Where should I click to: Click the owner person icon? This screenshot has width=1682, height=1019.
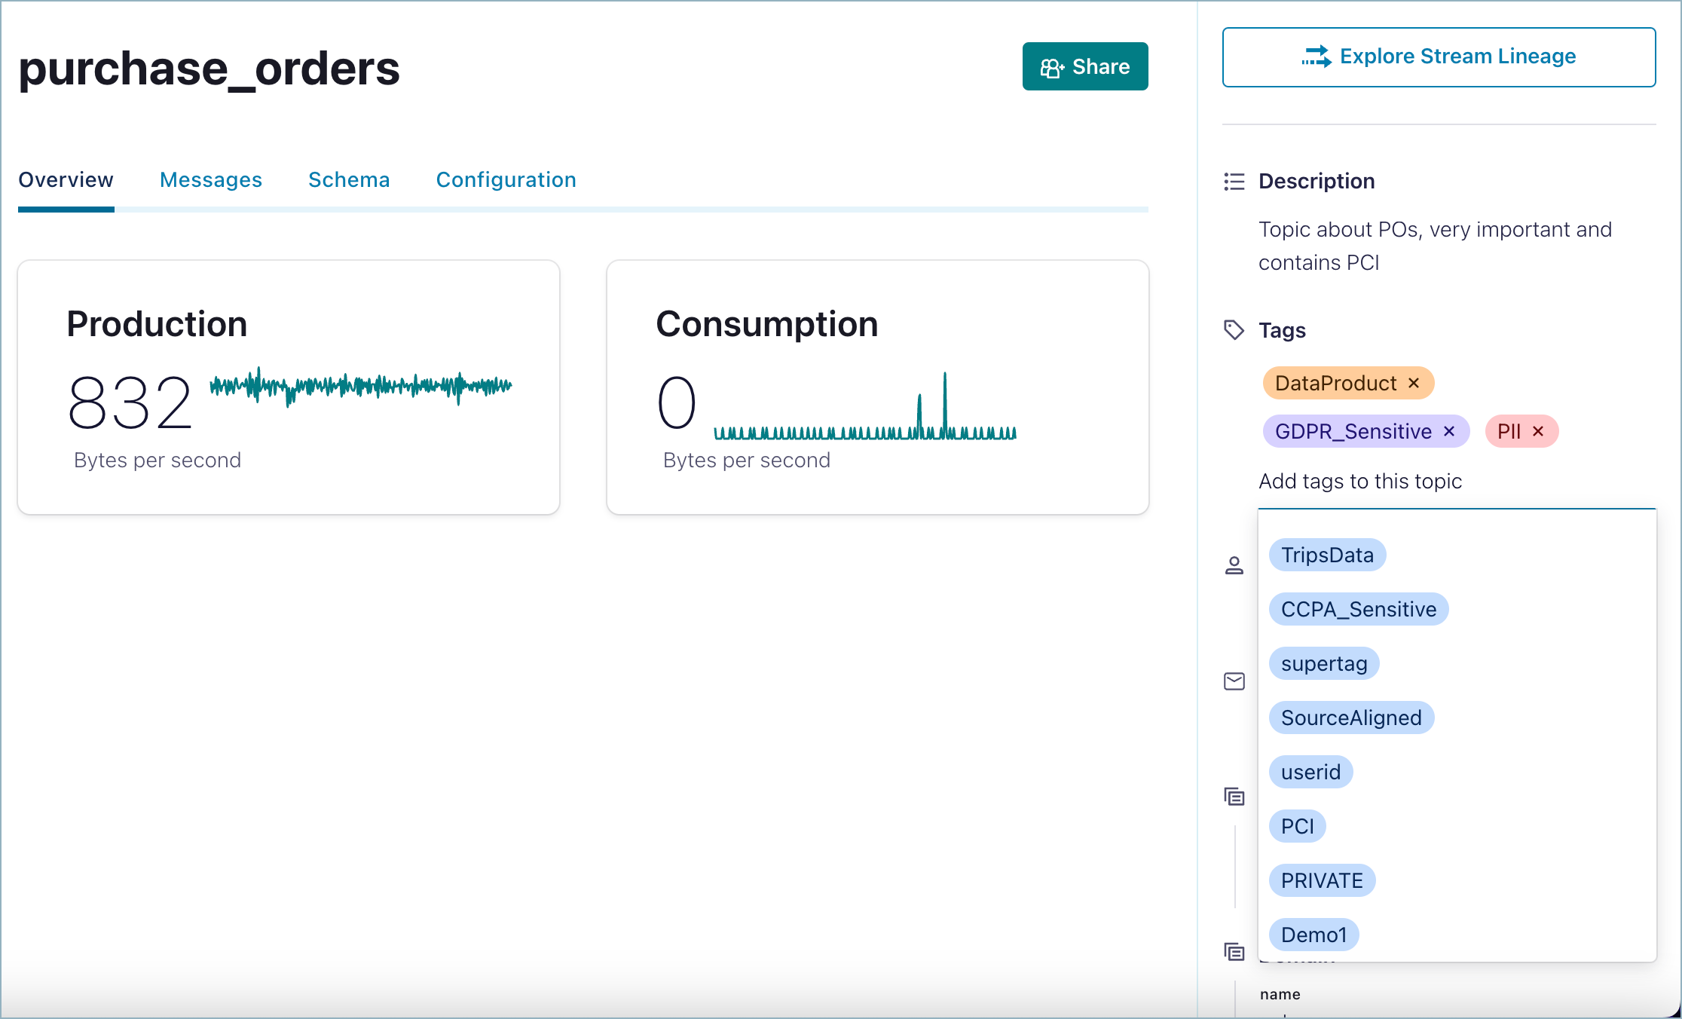tap(1234, 565)
